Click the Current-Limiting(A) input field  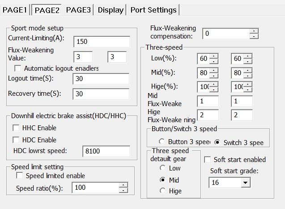coord(102,42)
